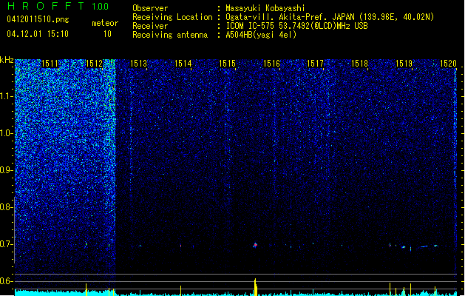
Task: Click the 1.0 kHz frequency axis label
Action: pyautogui.click(x=7, y=133)
